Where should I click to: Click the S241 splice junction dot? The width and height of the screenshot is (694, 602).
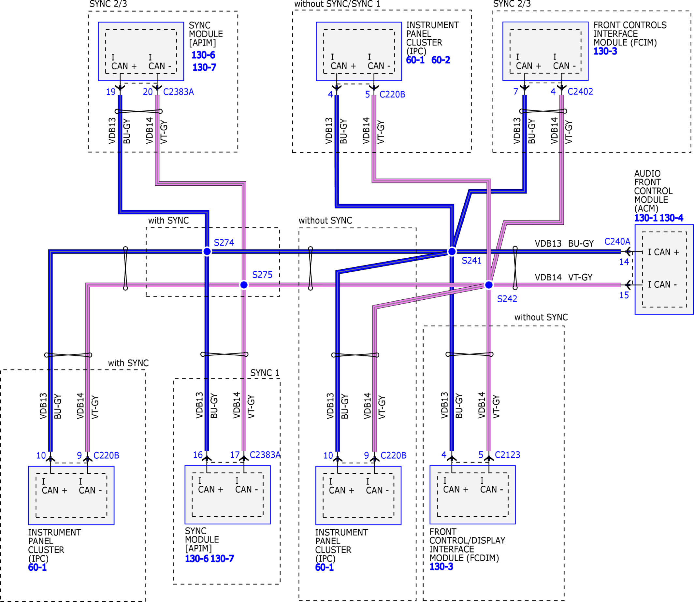[x=452, y=251]
